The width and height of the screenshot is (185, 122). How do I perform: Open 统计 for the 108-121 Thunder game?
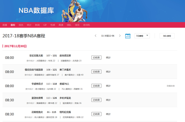(108, 72)
